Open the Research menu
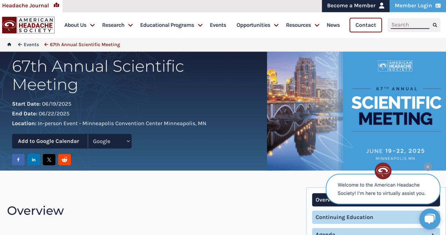Image resolution: width=446 pixels, height=235 pixels. pos(113,25)
